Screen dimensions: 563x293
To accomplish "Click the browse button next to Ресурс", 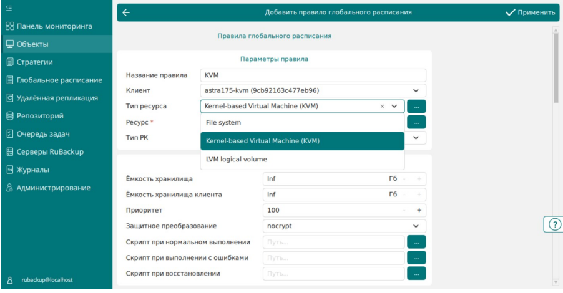I will click(x=416, y=122).
